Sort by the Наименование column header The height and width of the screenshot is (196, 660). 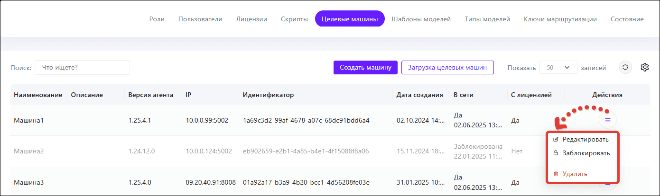38,95
